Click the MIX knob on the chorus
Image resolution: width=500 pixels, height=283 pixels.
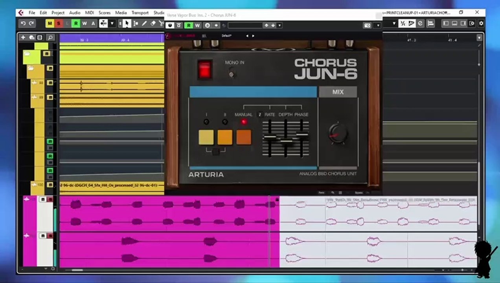[338, 133]
